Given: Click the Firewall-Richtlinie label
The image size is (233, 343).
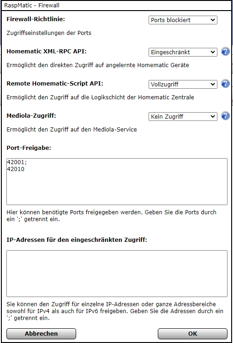Looking at the screenshot, I should [x=36, y=19].
